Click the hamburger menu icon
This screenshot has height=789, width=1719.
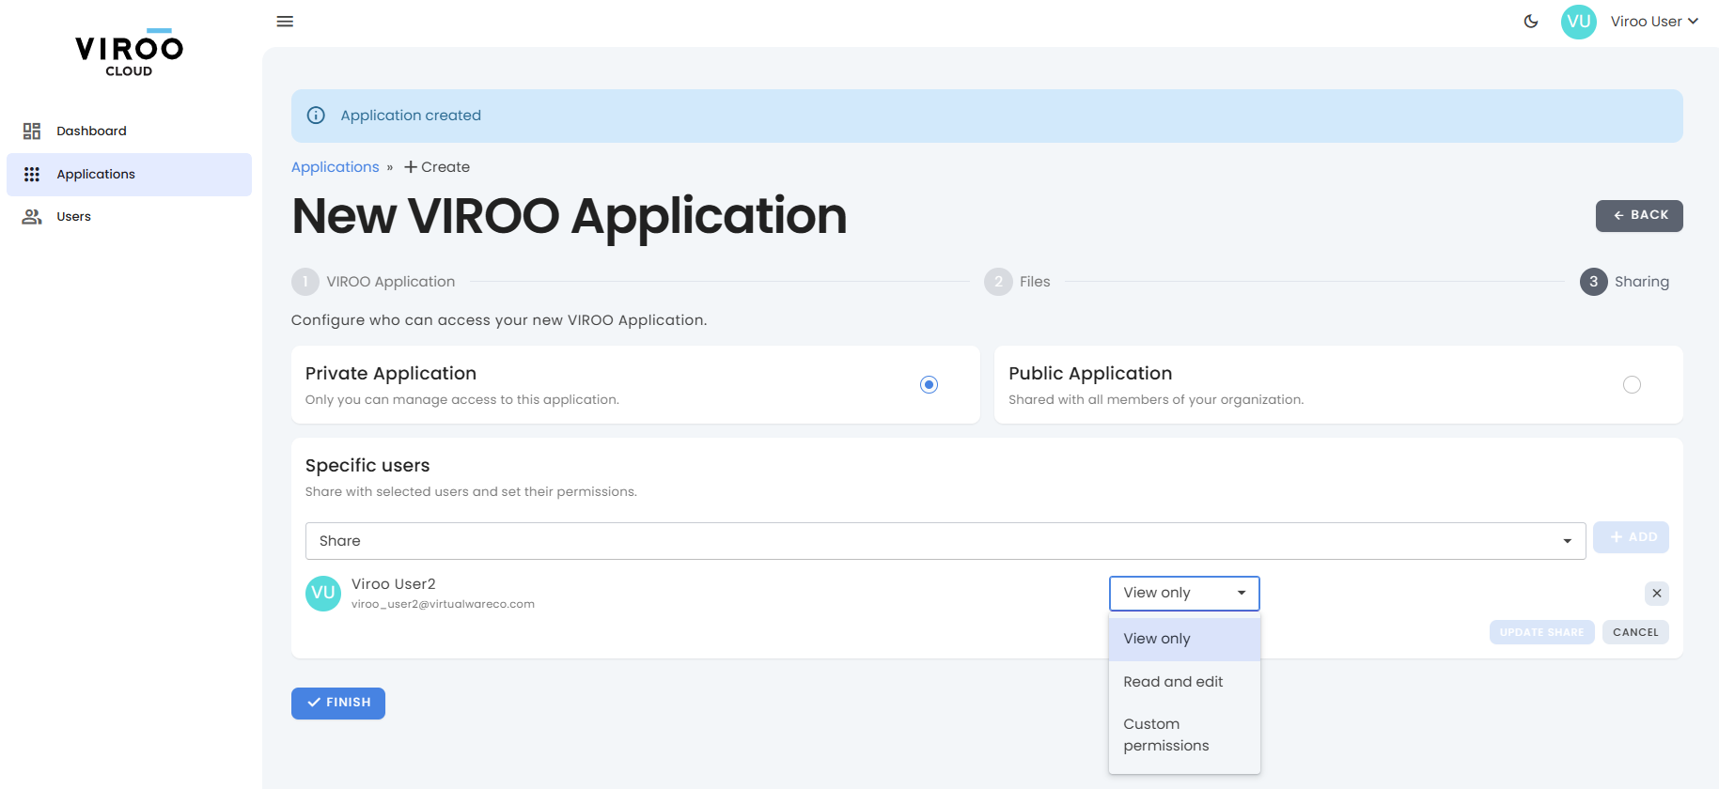[285, 22]
